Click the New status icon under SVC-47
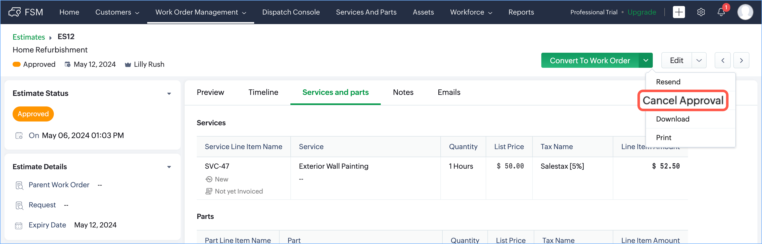762x244 pixels. pyautogui.click(x=209, y=179)
